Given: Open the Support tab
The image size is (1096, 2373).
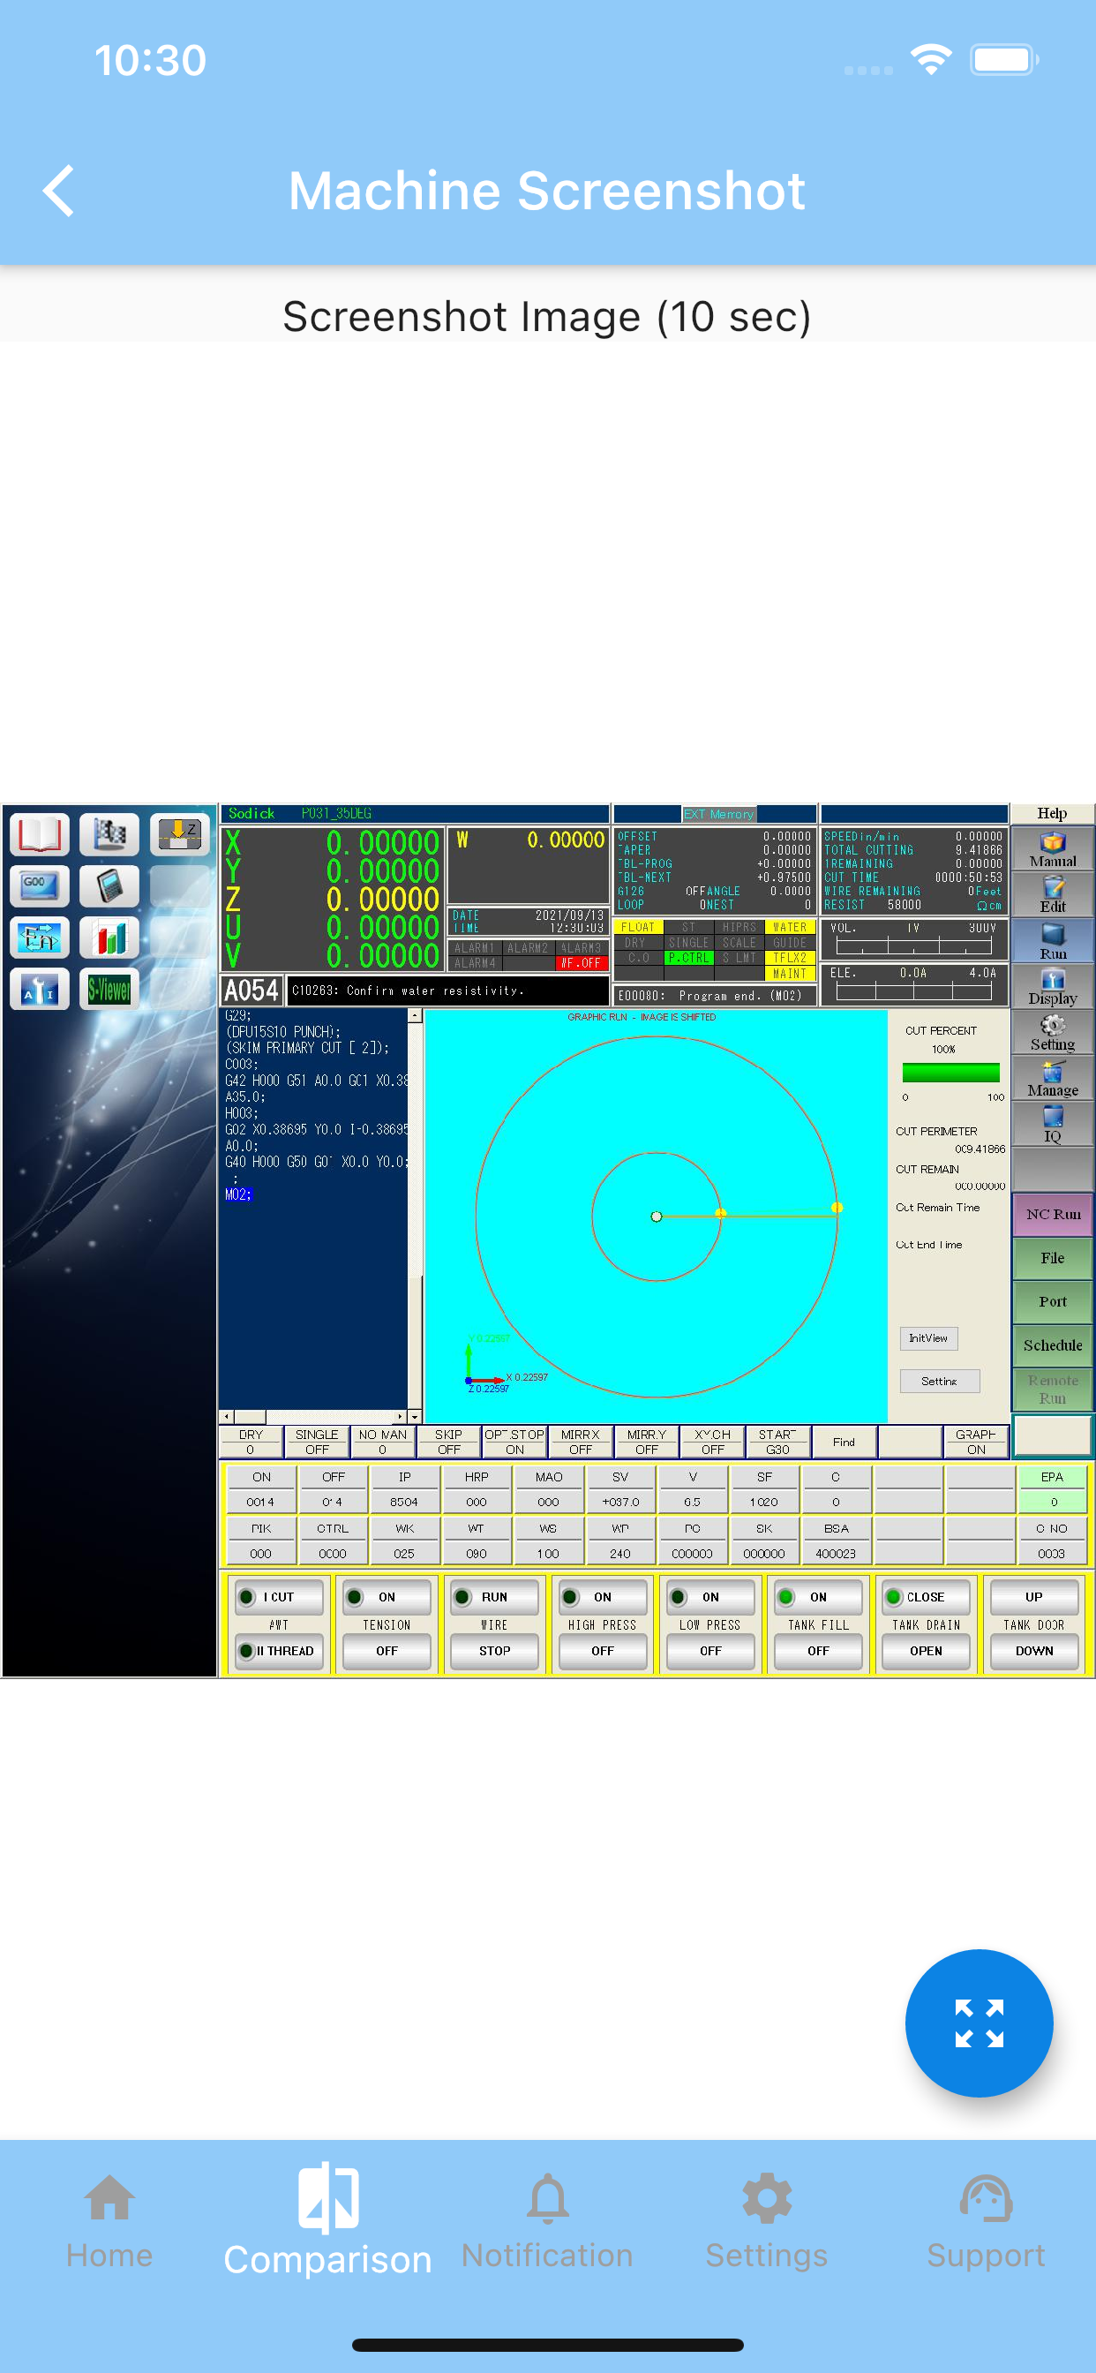Looking at the screenshot, I should pyautogui.click(x=986, y=2222).
